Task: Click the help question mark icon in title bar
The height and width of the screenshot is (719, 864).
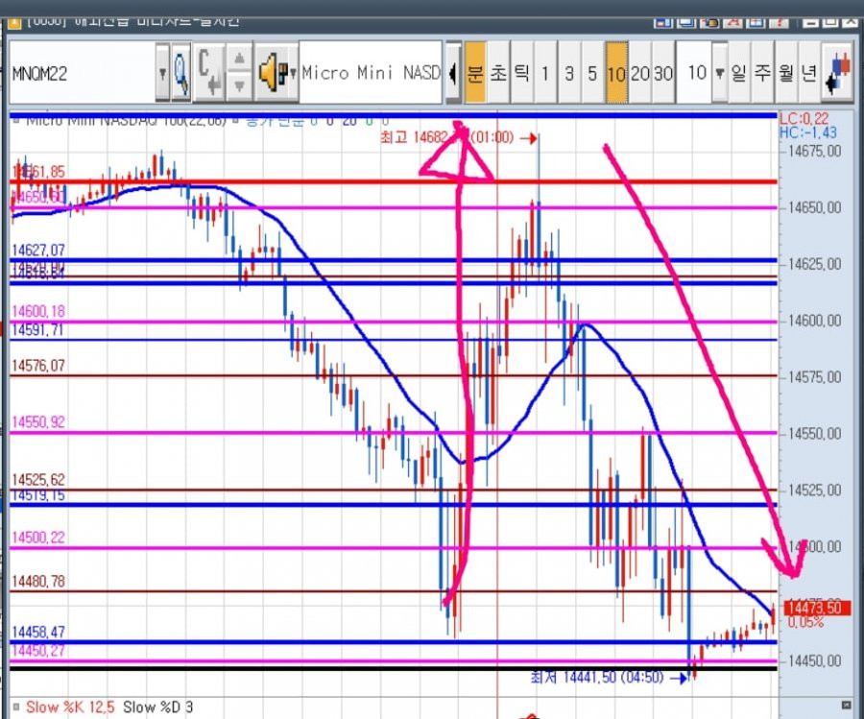Action: (x=779, y=23)
